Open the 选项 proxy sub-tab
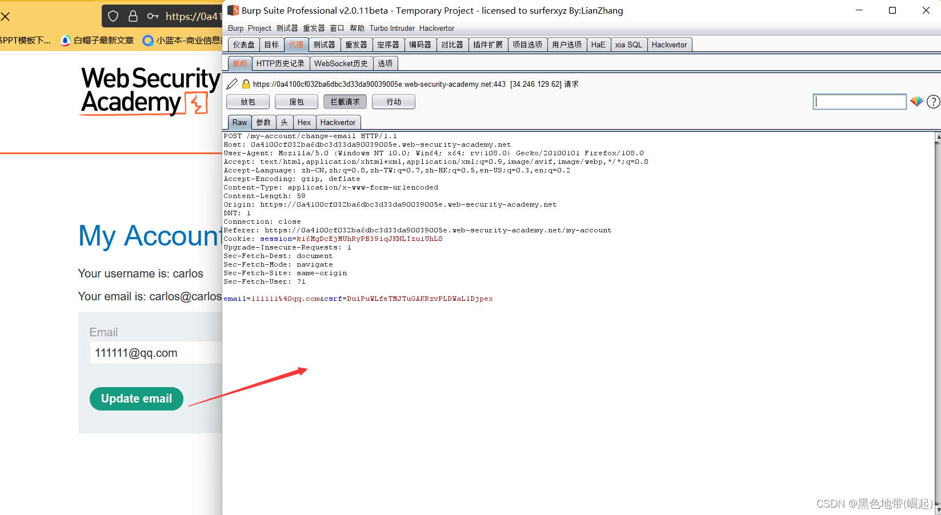 [x=386, y=63]
